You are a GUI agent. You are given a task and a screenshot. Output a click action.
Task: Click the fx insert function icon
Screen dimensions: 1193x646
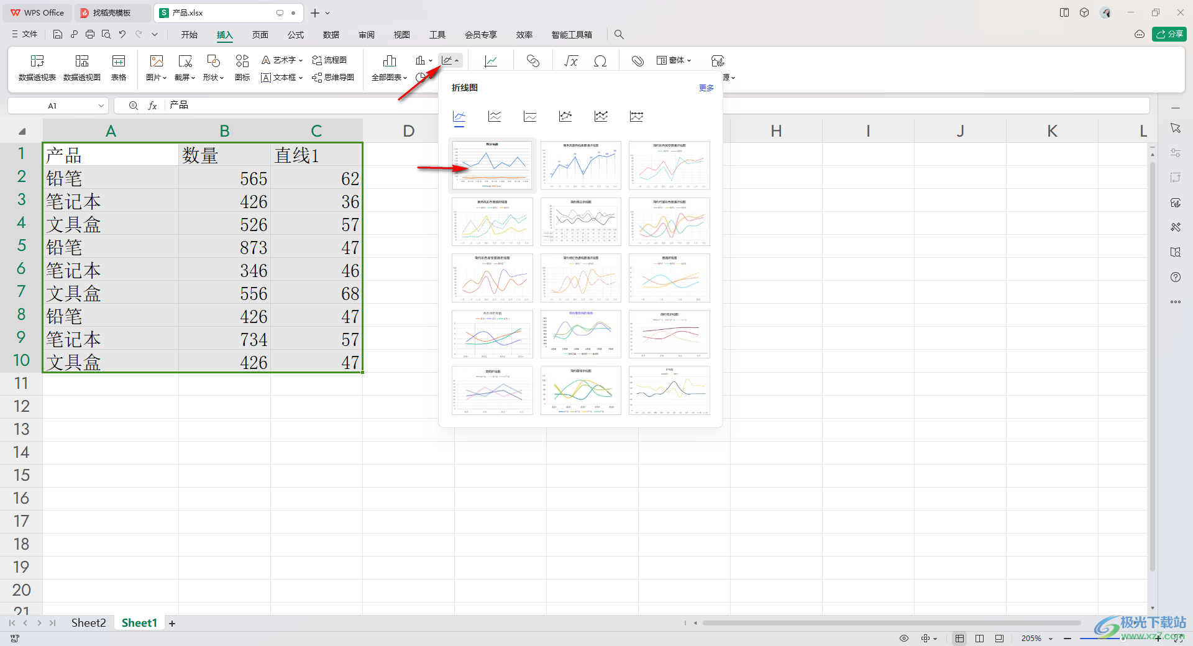[x=152, y=106]
